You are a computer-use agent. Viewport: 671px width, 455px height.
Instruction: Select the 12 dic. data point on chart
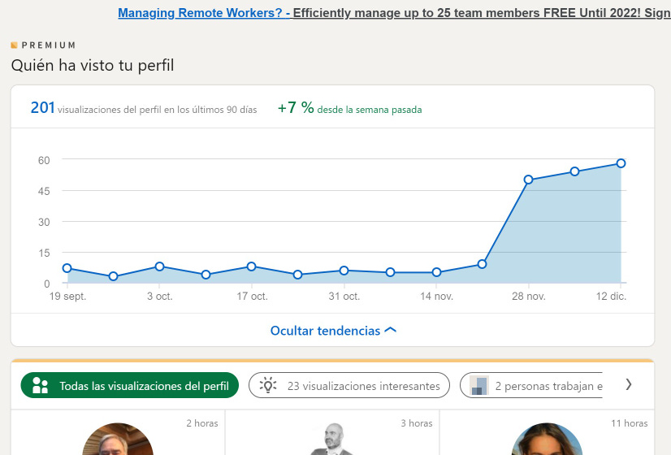(x=621, y=163)
